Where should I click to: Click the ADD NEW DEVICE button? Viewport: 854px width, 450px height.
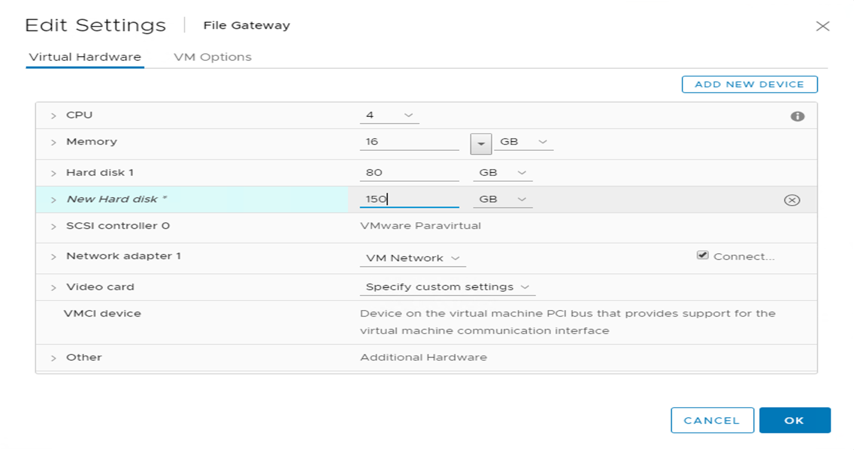749,84
